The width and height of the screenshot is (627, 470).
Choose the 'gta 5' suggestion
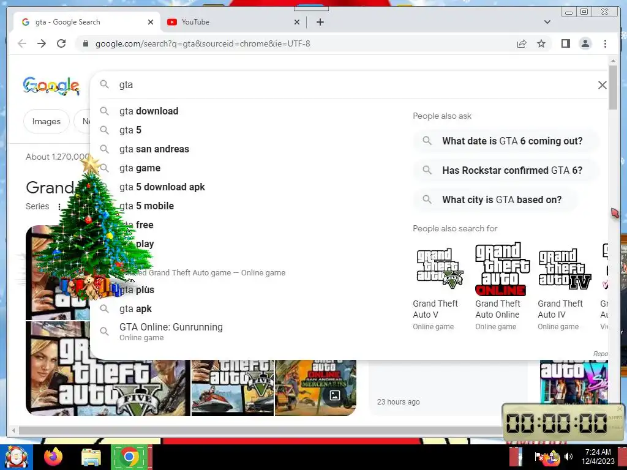[130, 130]
